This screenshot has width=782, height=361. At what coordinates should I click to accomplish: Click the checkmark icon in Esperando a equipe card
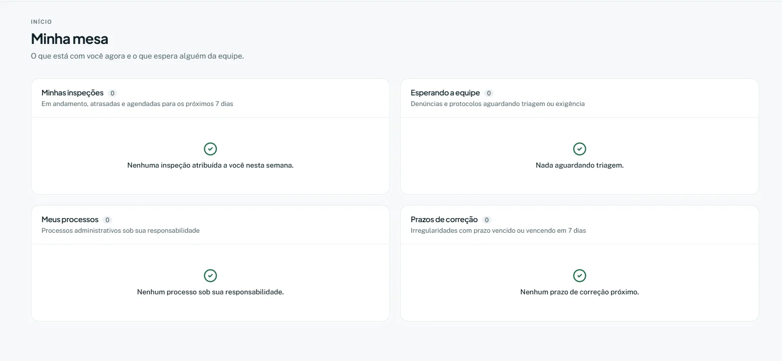click(580, 149)
